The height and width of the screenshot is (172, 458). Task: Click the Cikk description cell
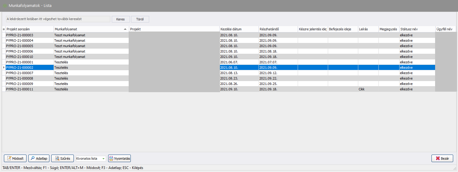[x=368, y=89]
